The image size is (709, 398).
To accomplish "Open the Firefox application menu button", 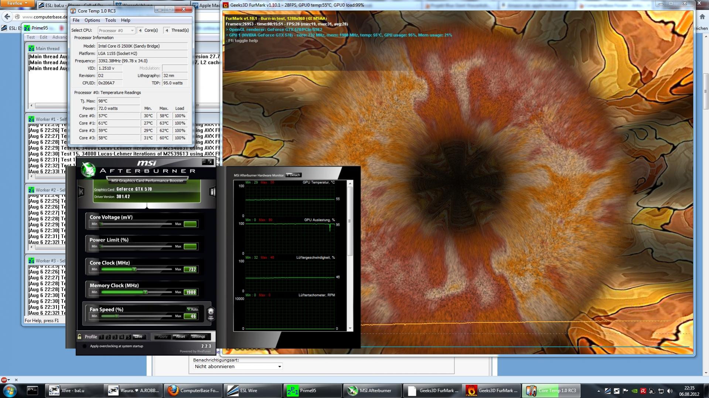I will point(17,3).
